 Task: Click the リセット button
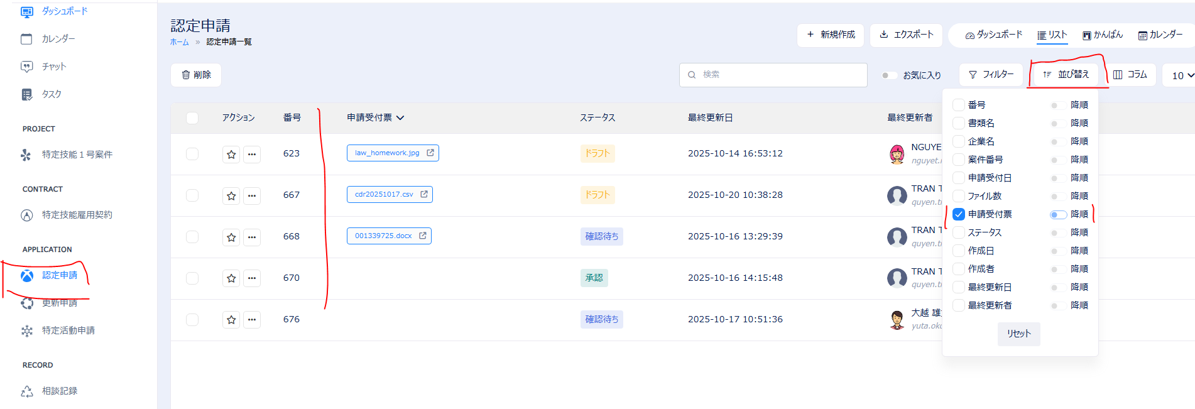[x=1018, y=334]
